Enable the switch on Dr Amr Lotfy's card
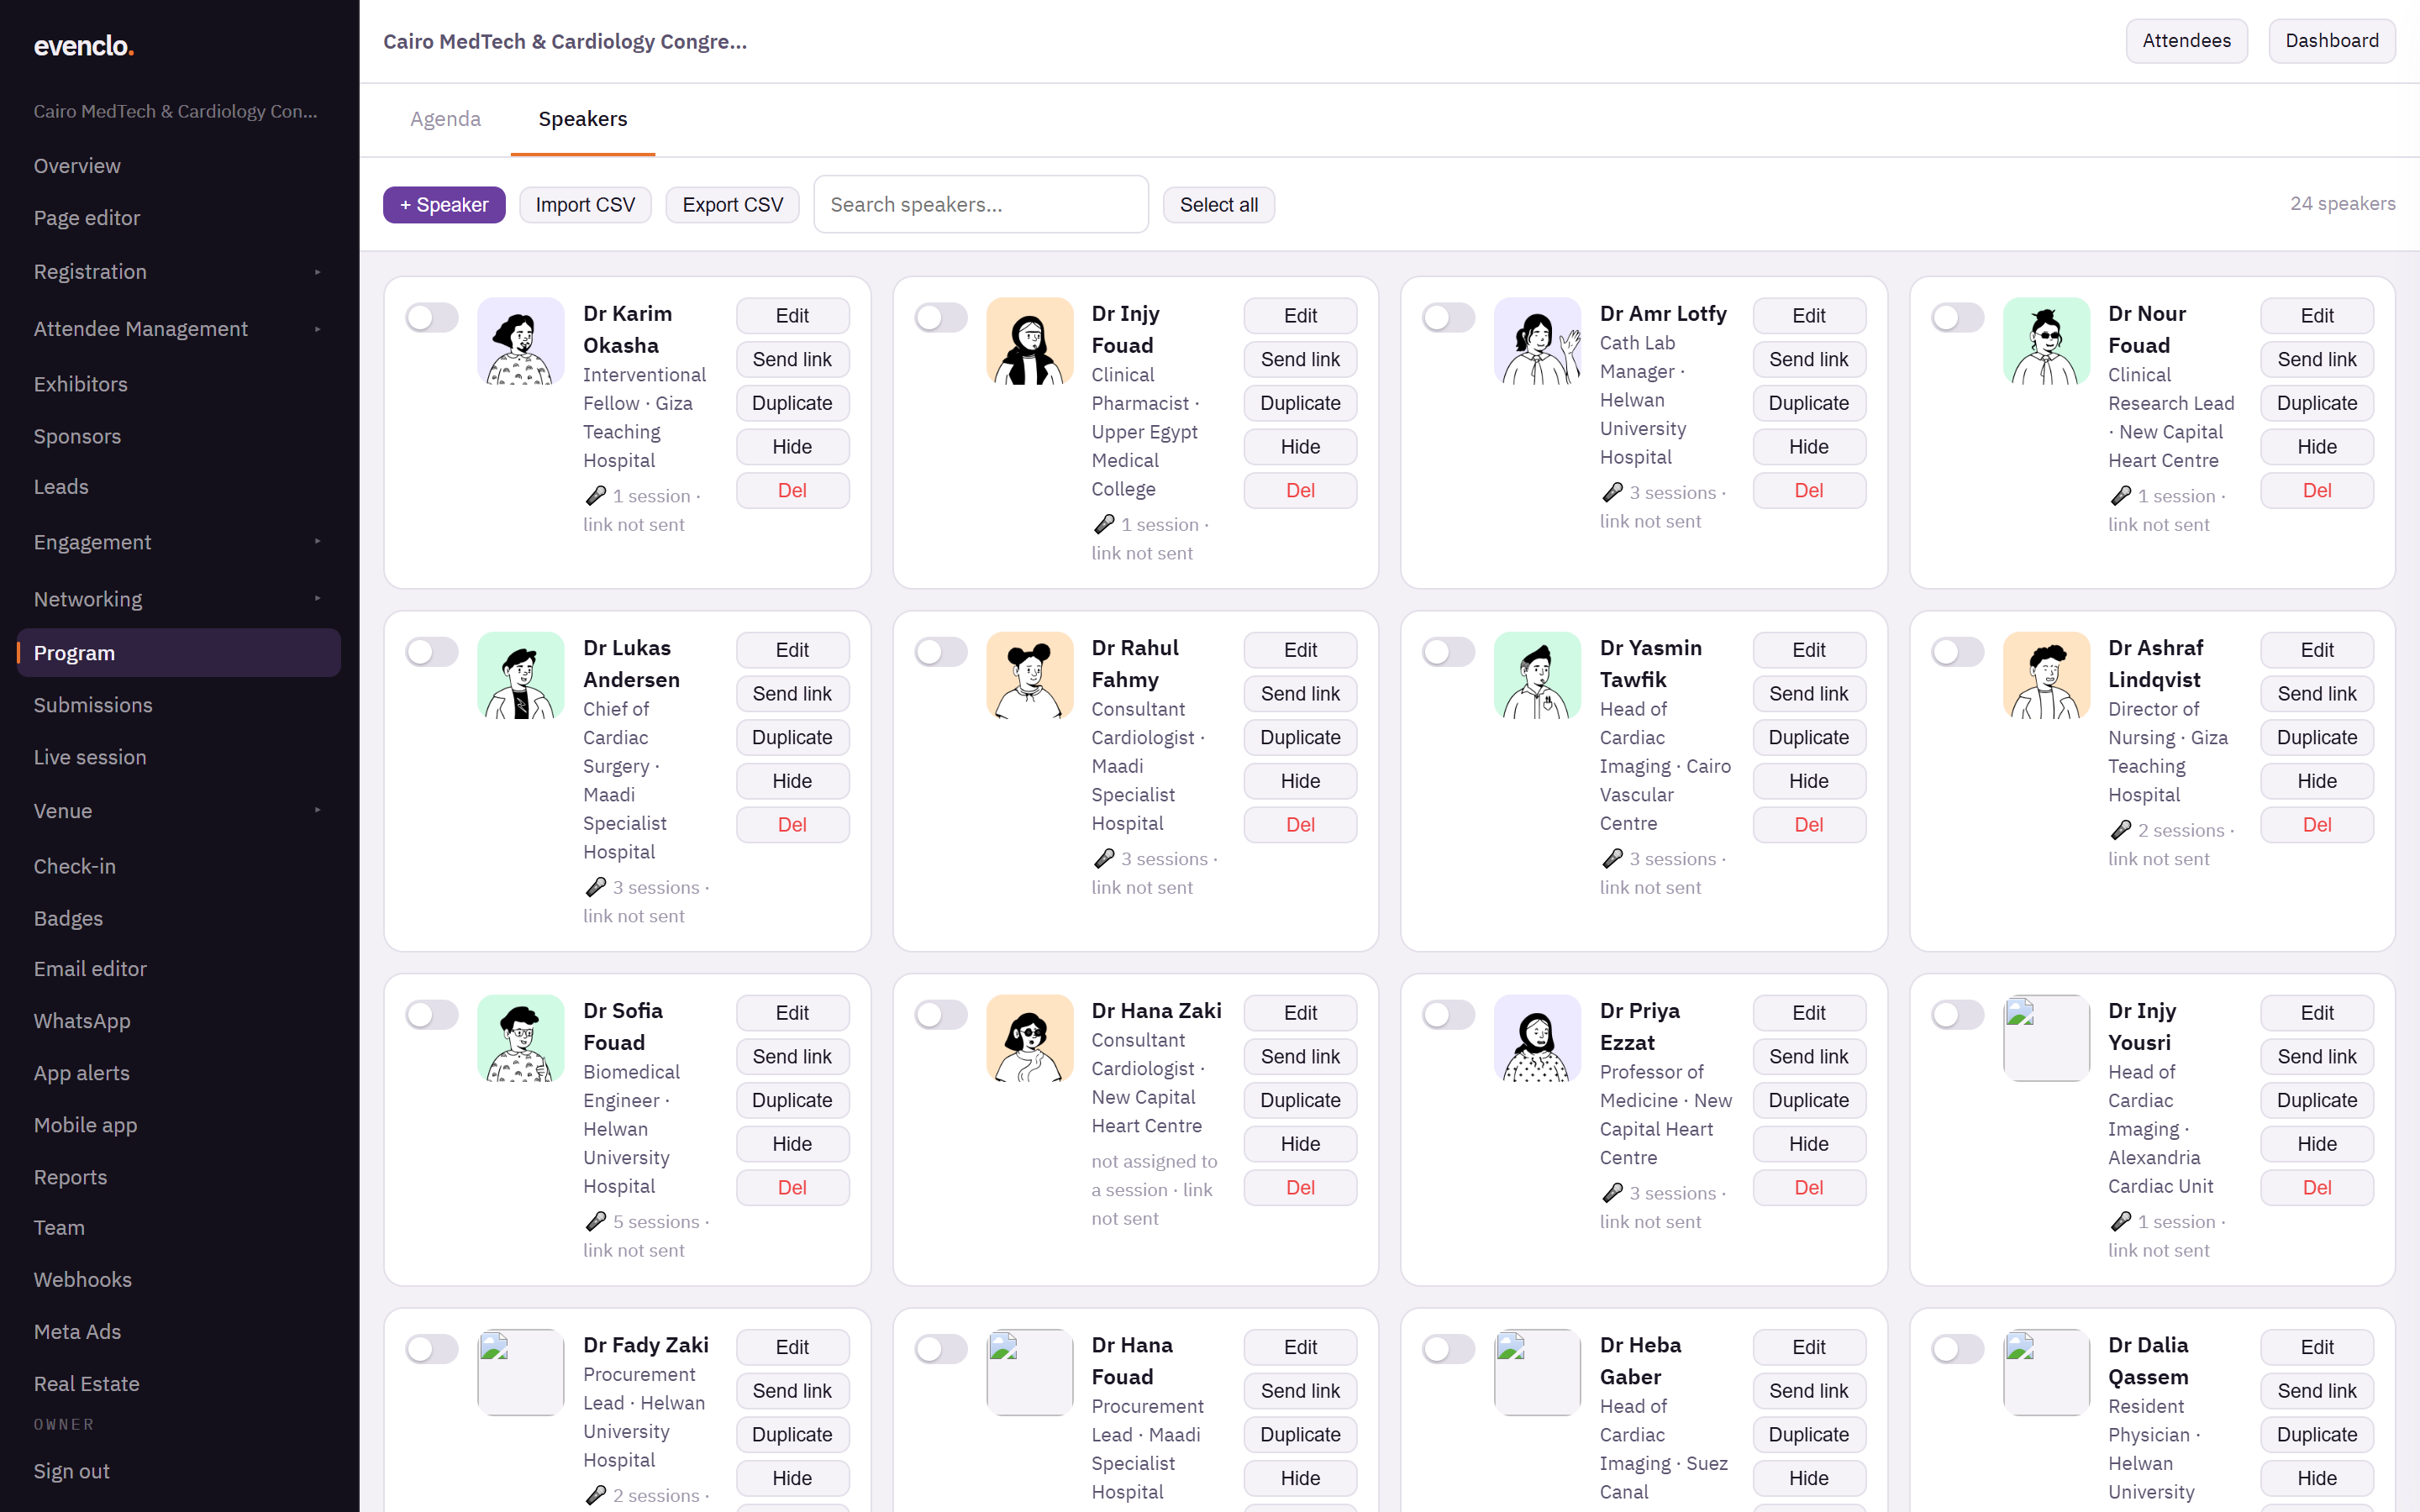Screen dimensions: 2420x1512 [x=1449, y=318]
